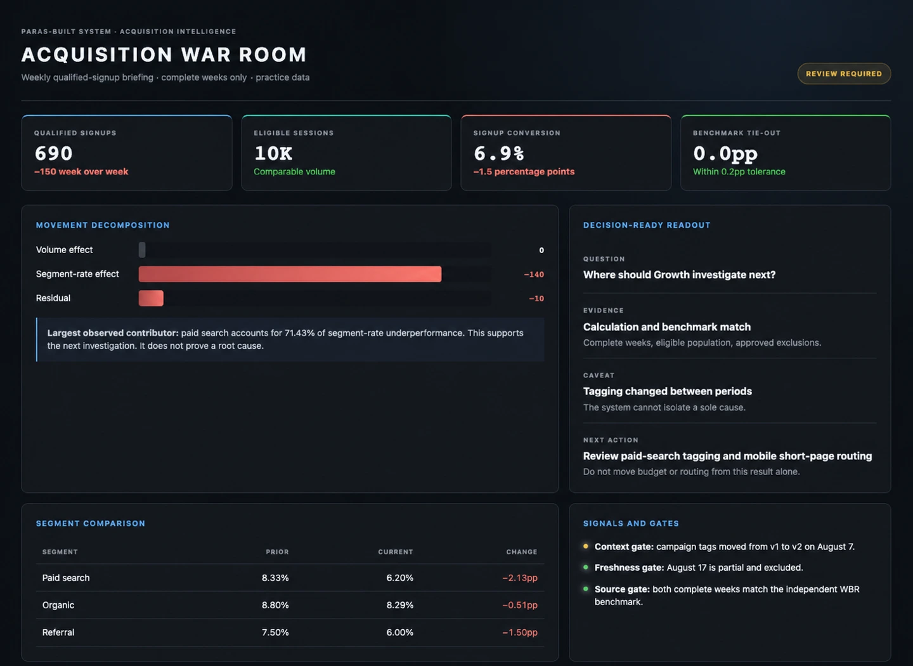Click the Volume effect value 0
The height and width of the screenshot is (666, 913).
click(541, 250)
